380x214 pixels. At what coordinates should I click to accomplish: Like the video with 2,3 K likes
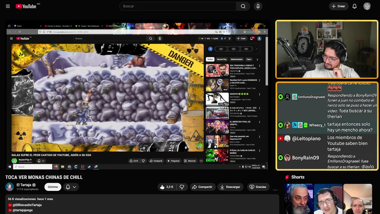(x=167, y=187)
